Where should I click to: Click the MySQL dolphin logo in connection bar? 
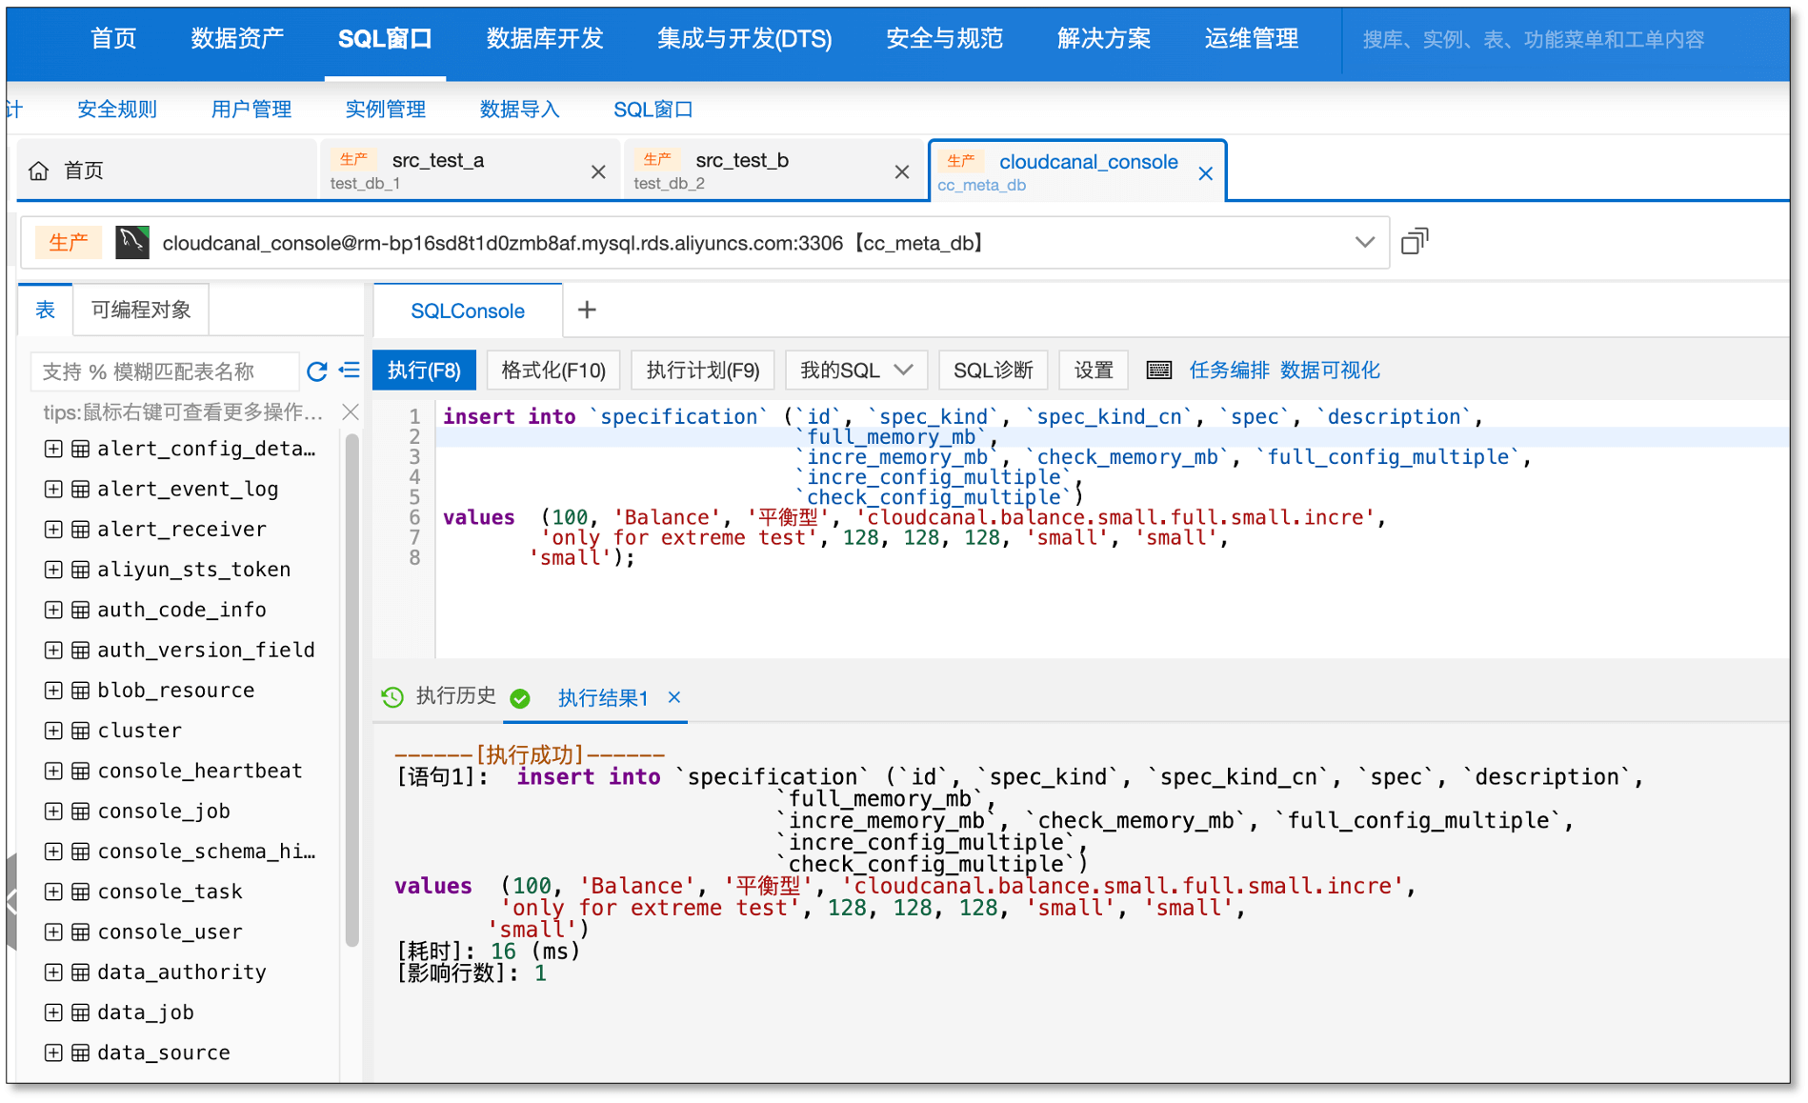coord(132,242)
